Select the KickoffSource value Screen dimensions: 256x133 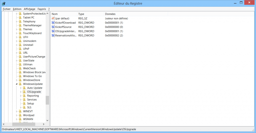pos(63,27)
